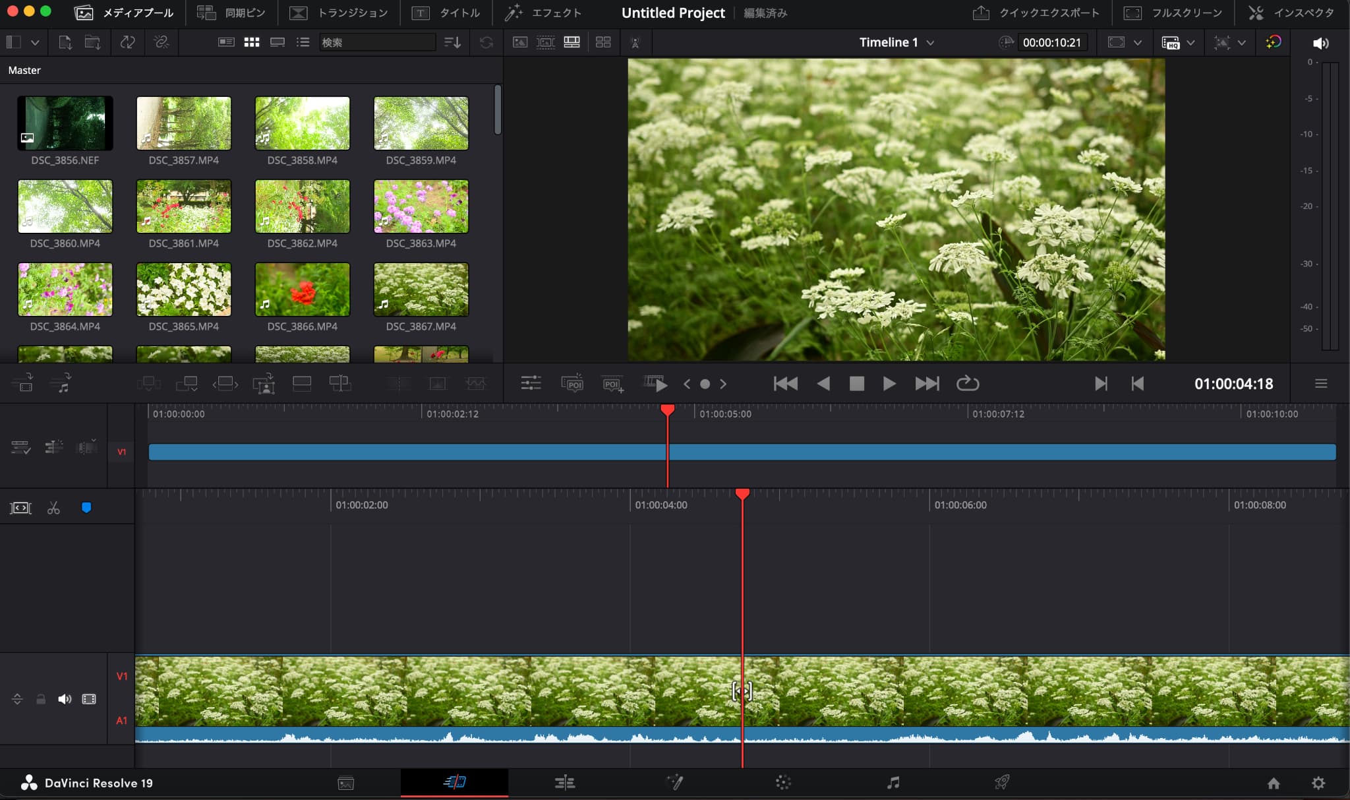Open the Fairlight page music note icon
The height and width of the screenshot is (800, 1350).
click(x=893, y=783)
